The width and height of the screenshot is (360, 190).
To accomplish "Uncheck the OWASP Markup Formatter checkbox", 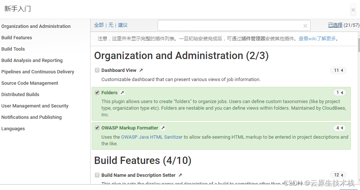I will pos(97,128).
